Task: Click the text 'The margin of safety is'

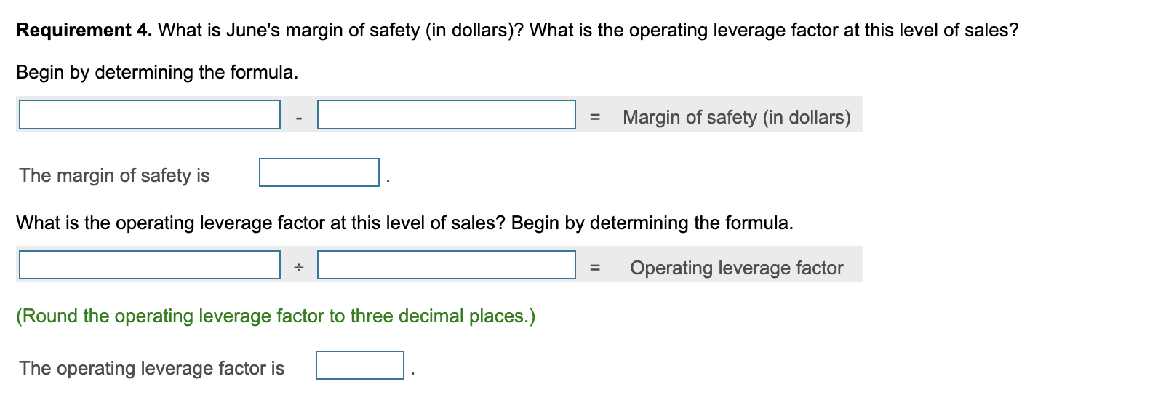Action: [114, 175]
